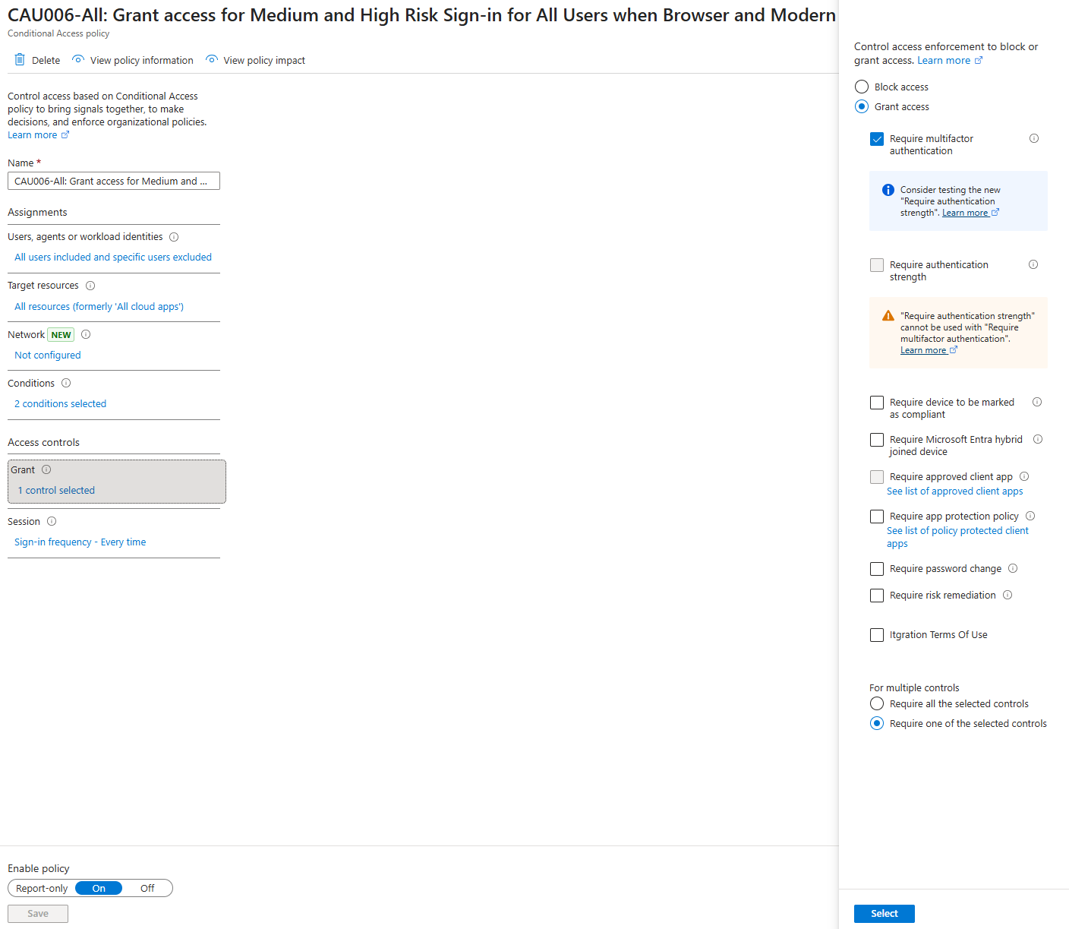The height and width of the screenshot is (929, 1069).
Task: Click the View policy information eye icon
Action: point(78,60)
